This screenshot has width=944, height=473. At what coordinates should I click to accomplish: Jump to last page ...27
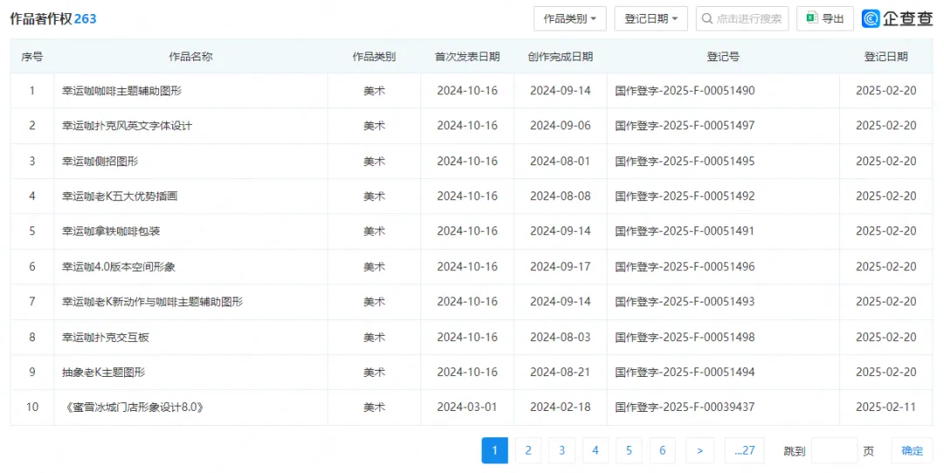(744, 450)
